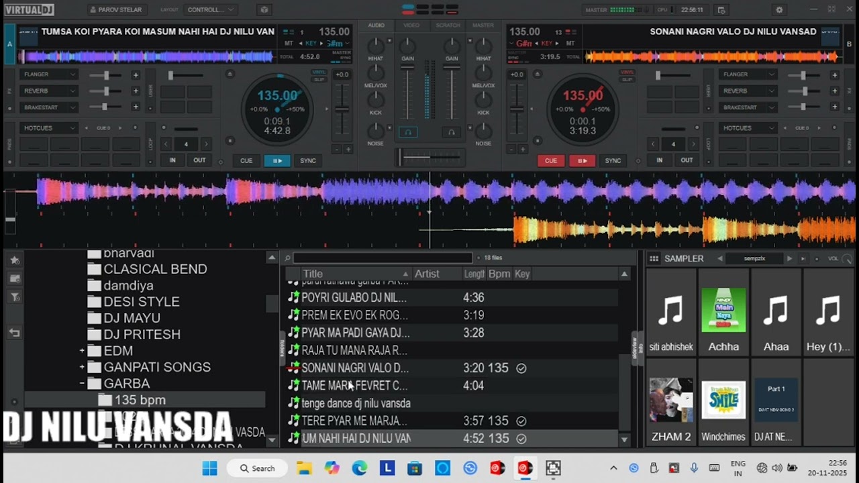The width and height of the screenshot is (859, 483).
Task: Click plus button next to deck B BRAKESTART
Action: tap(834, 107)
